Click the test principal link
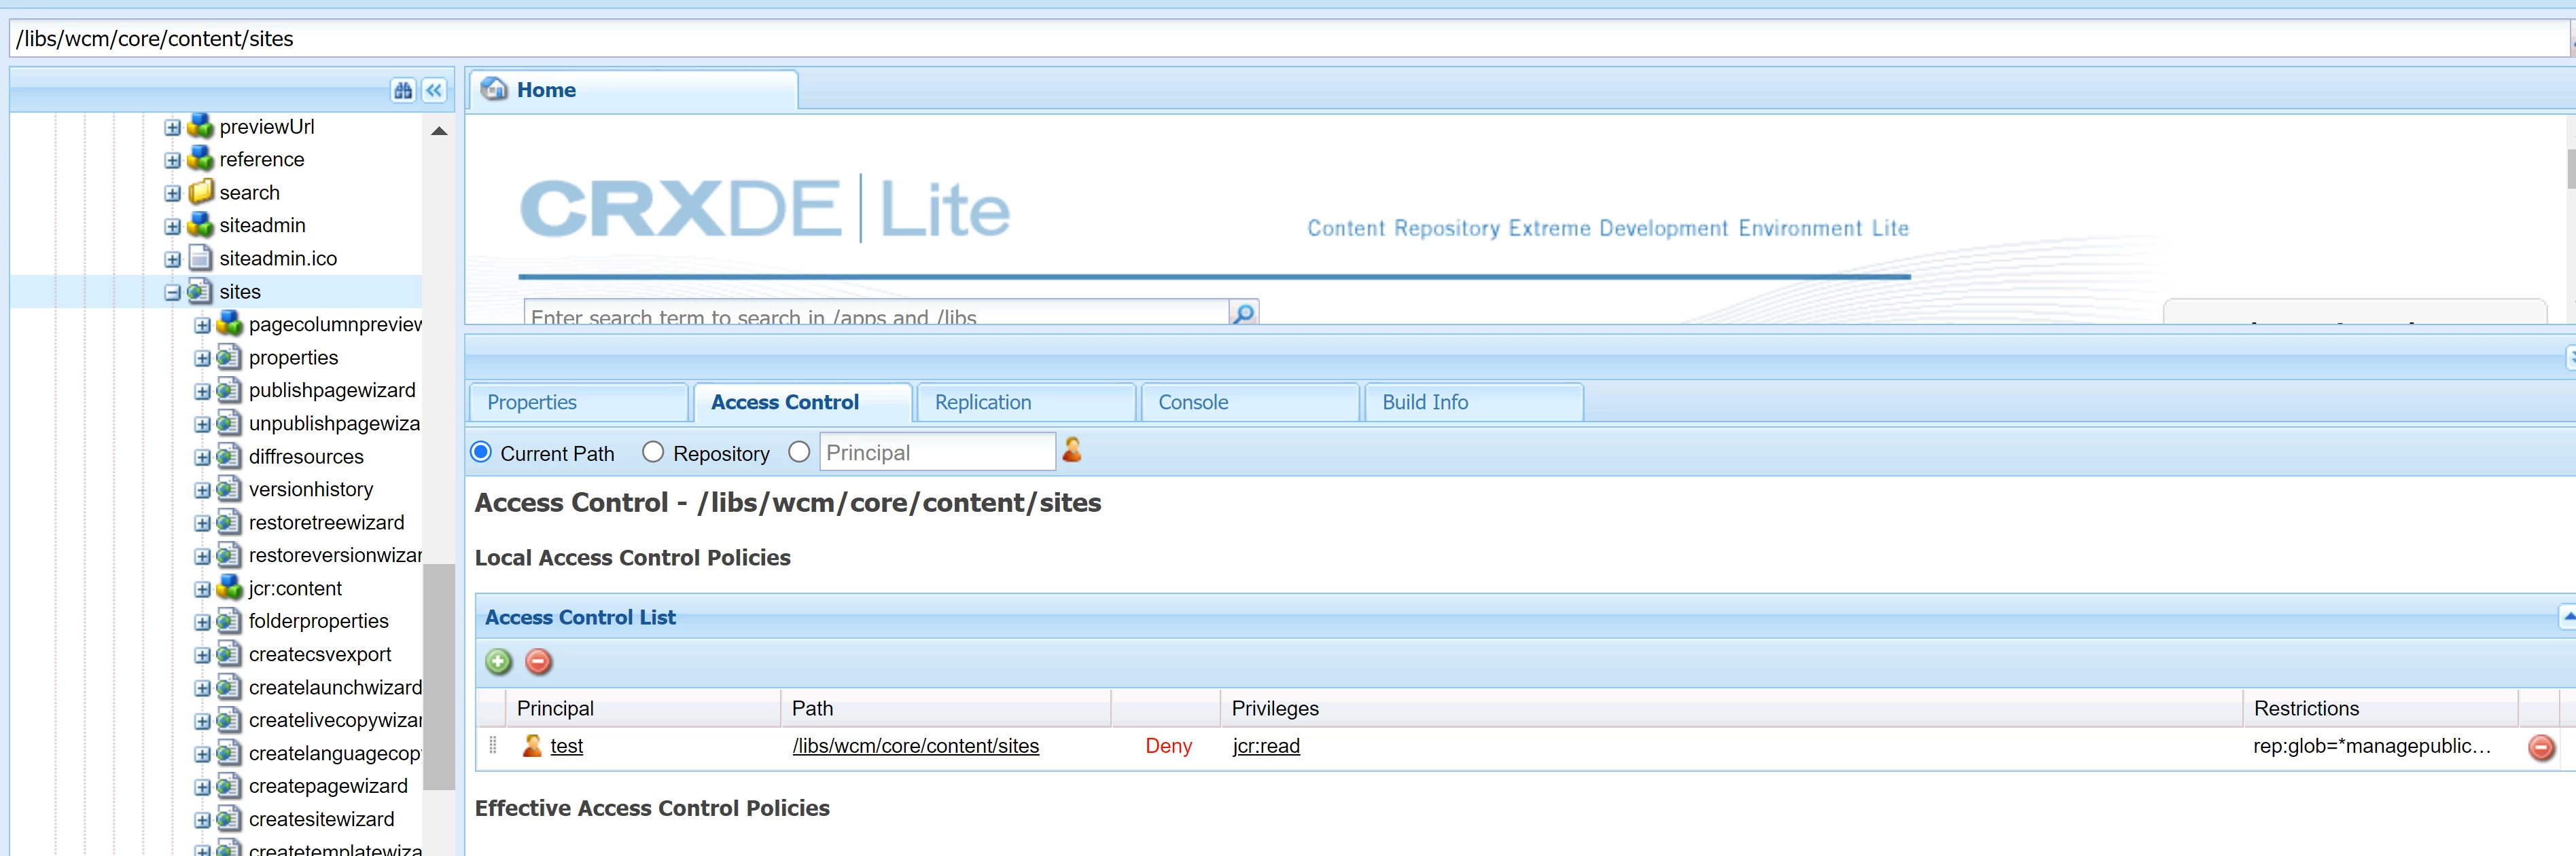The height and width of the screenshot is (856, 2576). point(566,746)
